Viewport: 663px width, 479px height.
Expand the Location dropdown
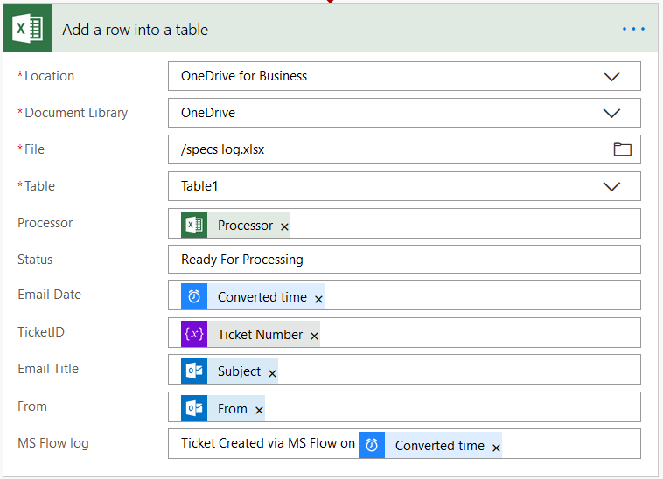[x=611, y=76]
